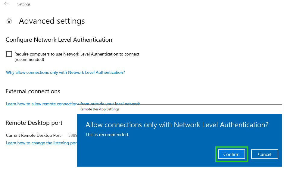Viewport: 287px width, 171px height.
Task: Click the 'Remote Desktop port' section heading
Action: [34, 123]
